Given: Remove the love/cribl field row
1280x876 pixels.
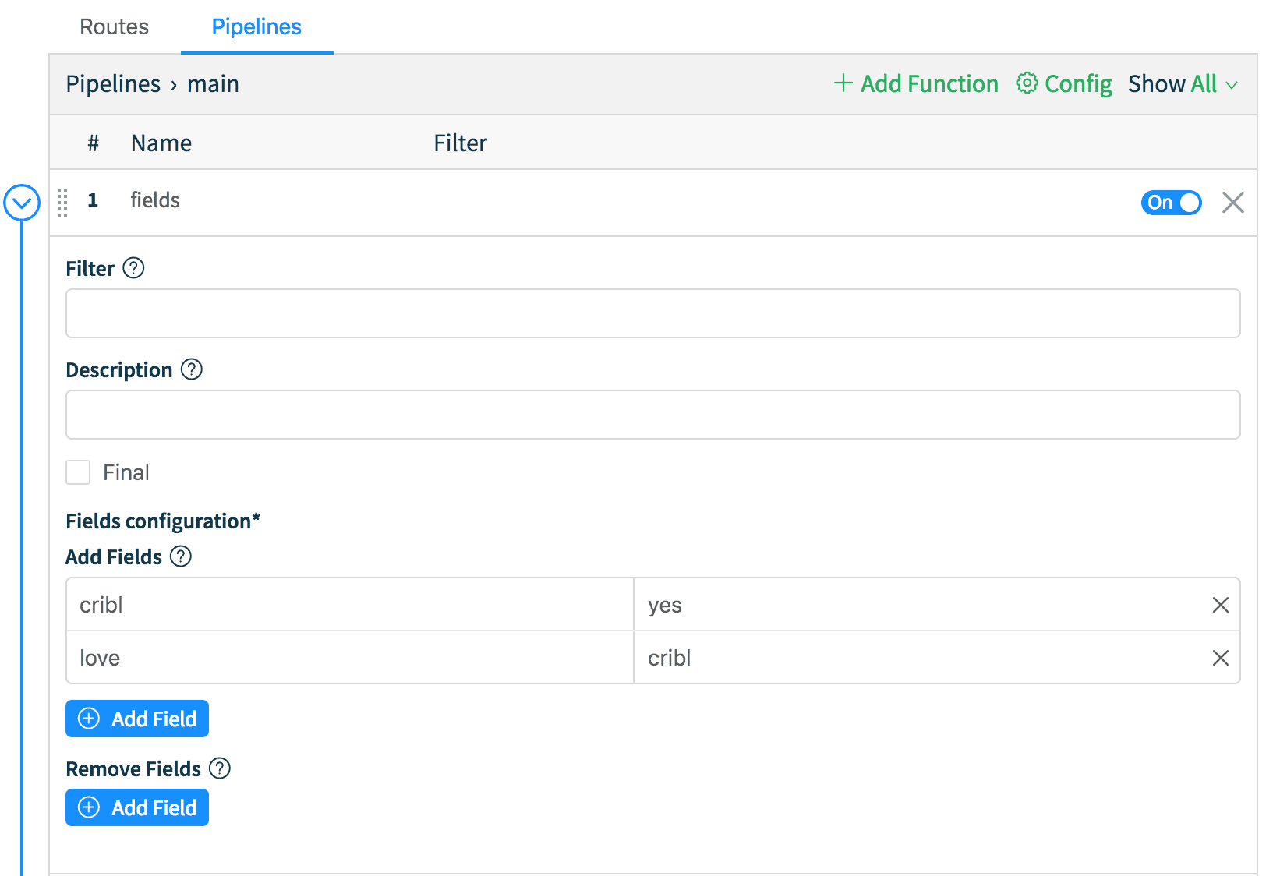Looking at the screenshot, I should coord(1220,658).
